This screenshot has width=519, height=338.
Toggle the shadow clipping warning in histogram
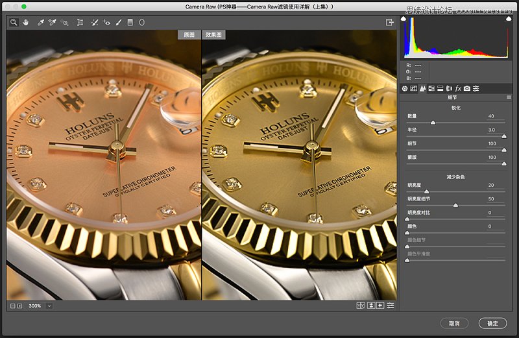(x=404, y=19)
